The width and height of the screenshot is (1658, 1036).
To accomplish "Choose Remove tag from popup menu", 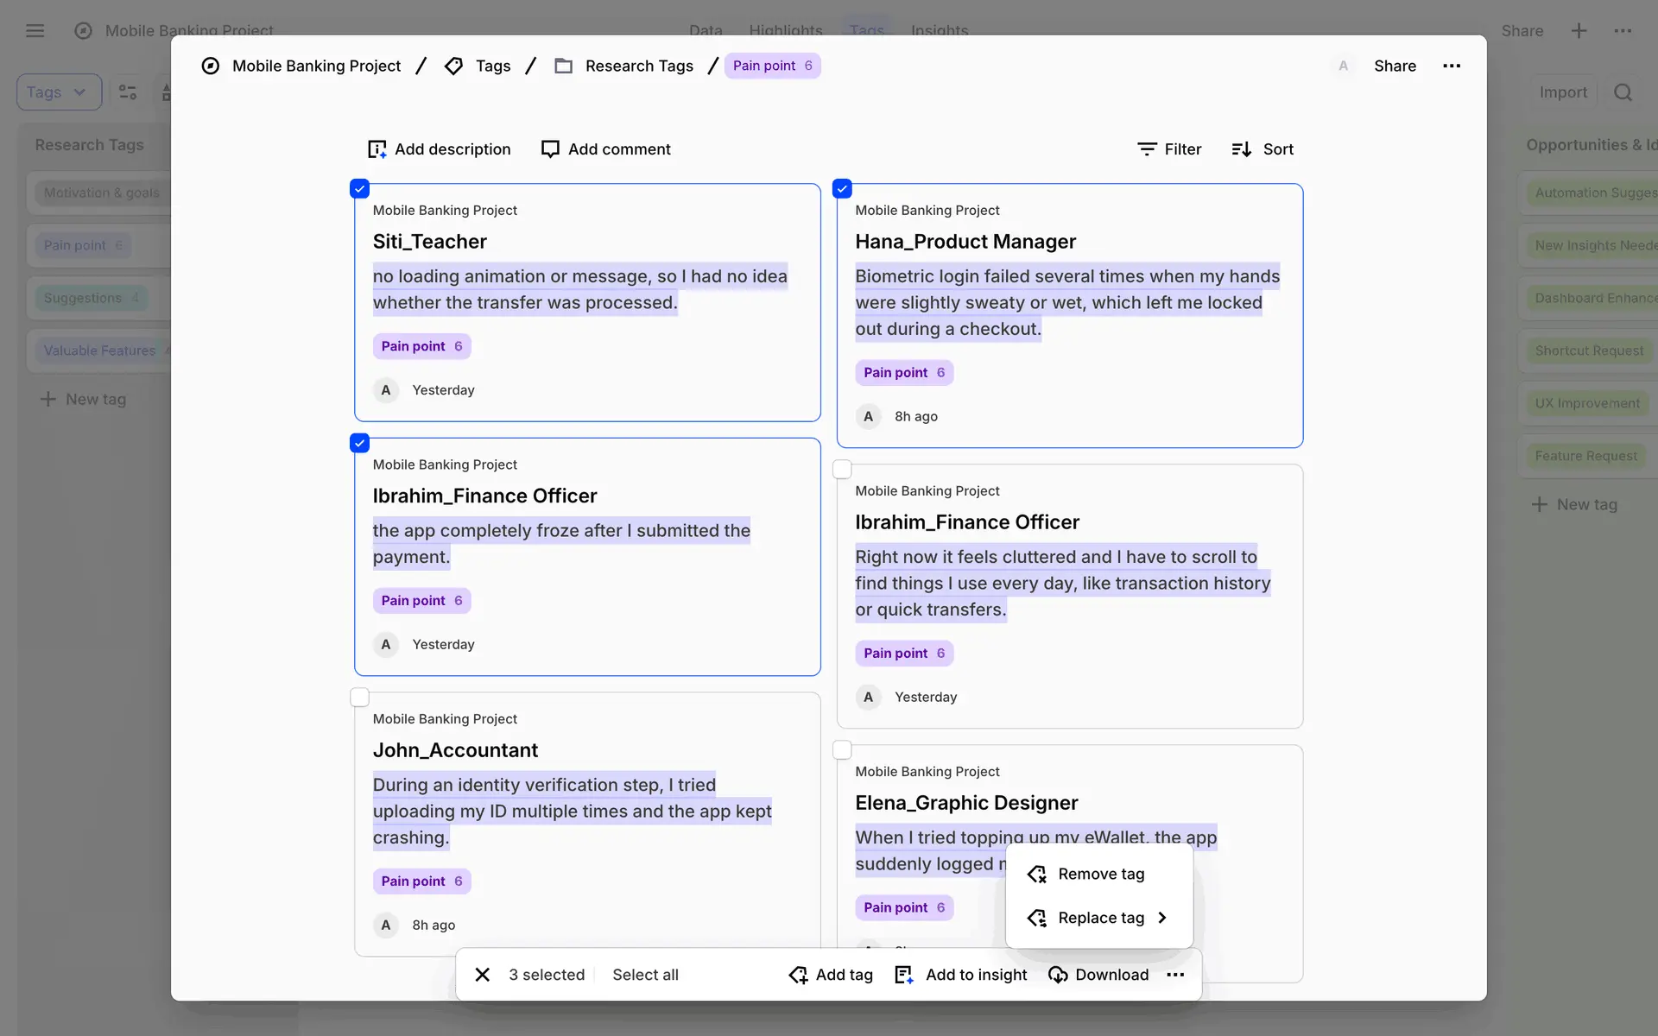I will click(1099, 874).
